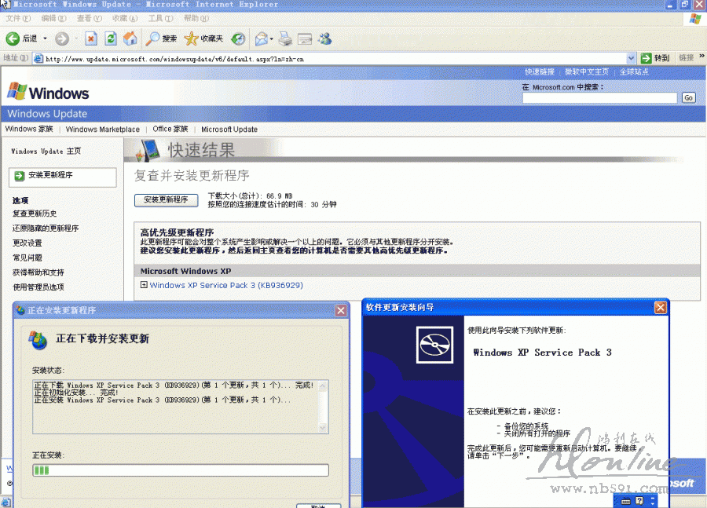Expand the Windows XP Service Pack 3 entry

[x=144, y=285]
